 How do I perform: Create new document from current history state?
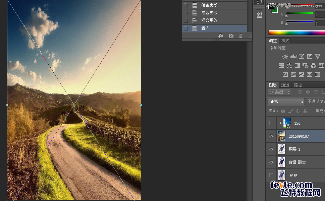220,36
